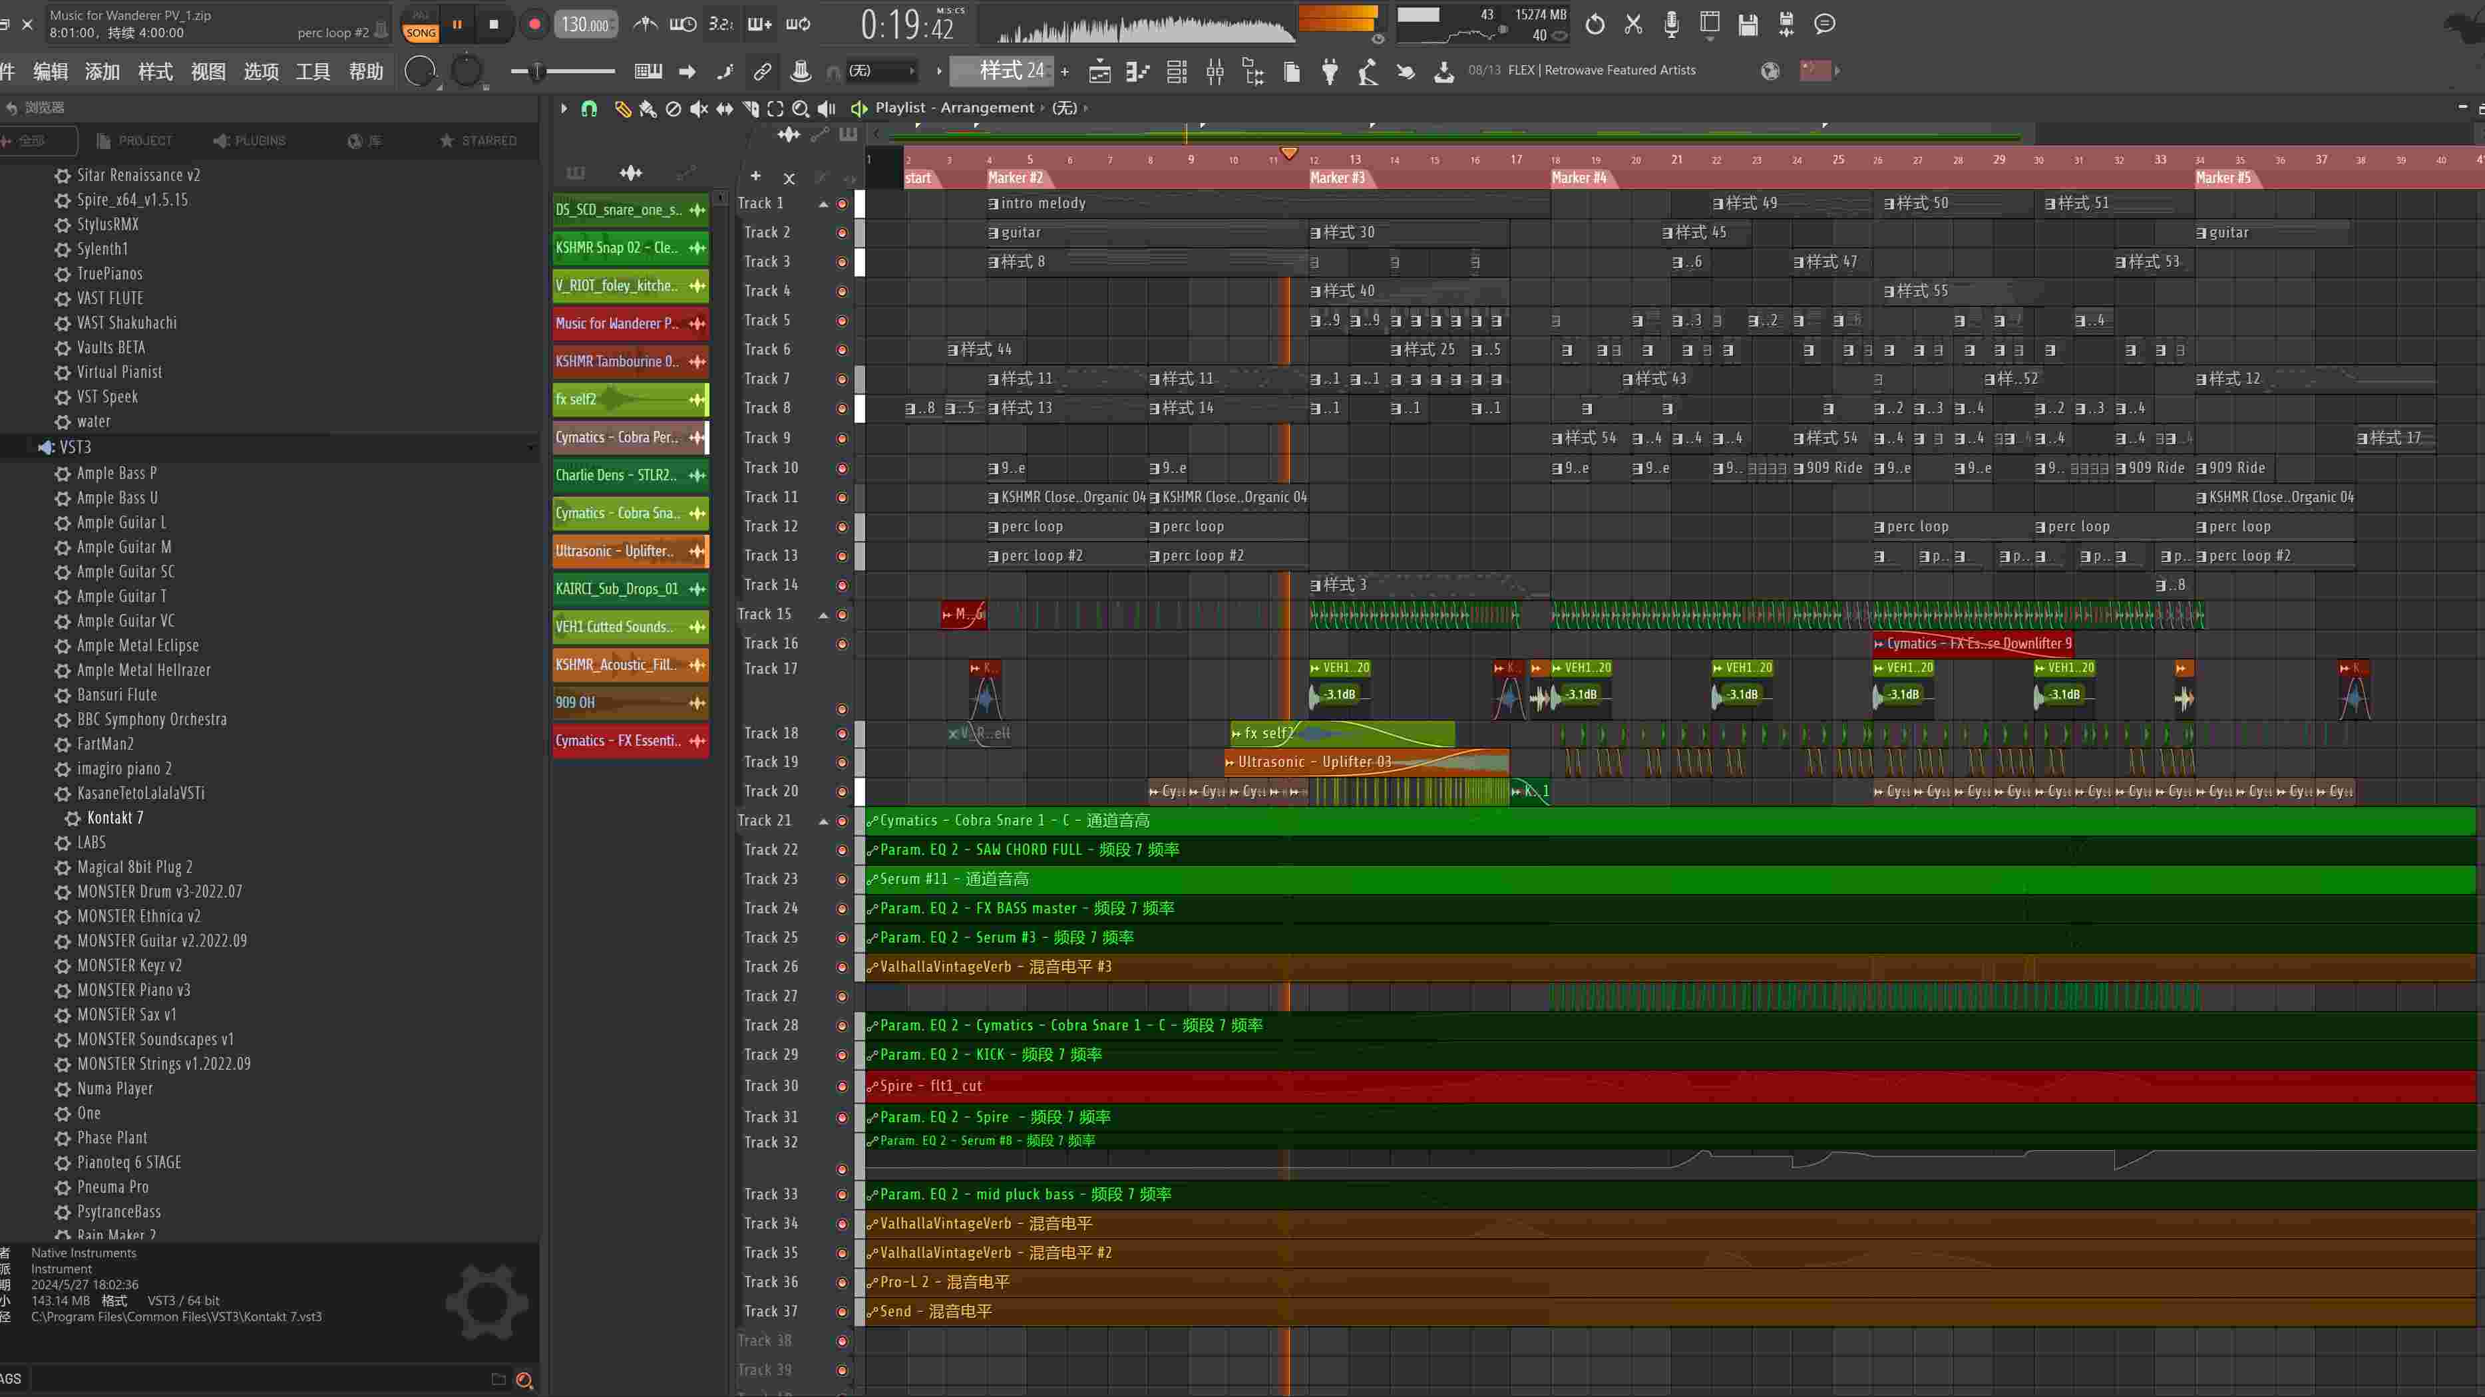Select the mute tool in playlist toolbar
Screen dimensions: 2485x1397
tap(698, 109)
